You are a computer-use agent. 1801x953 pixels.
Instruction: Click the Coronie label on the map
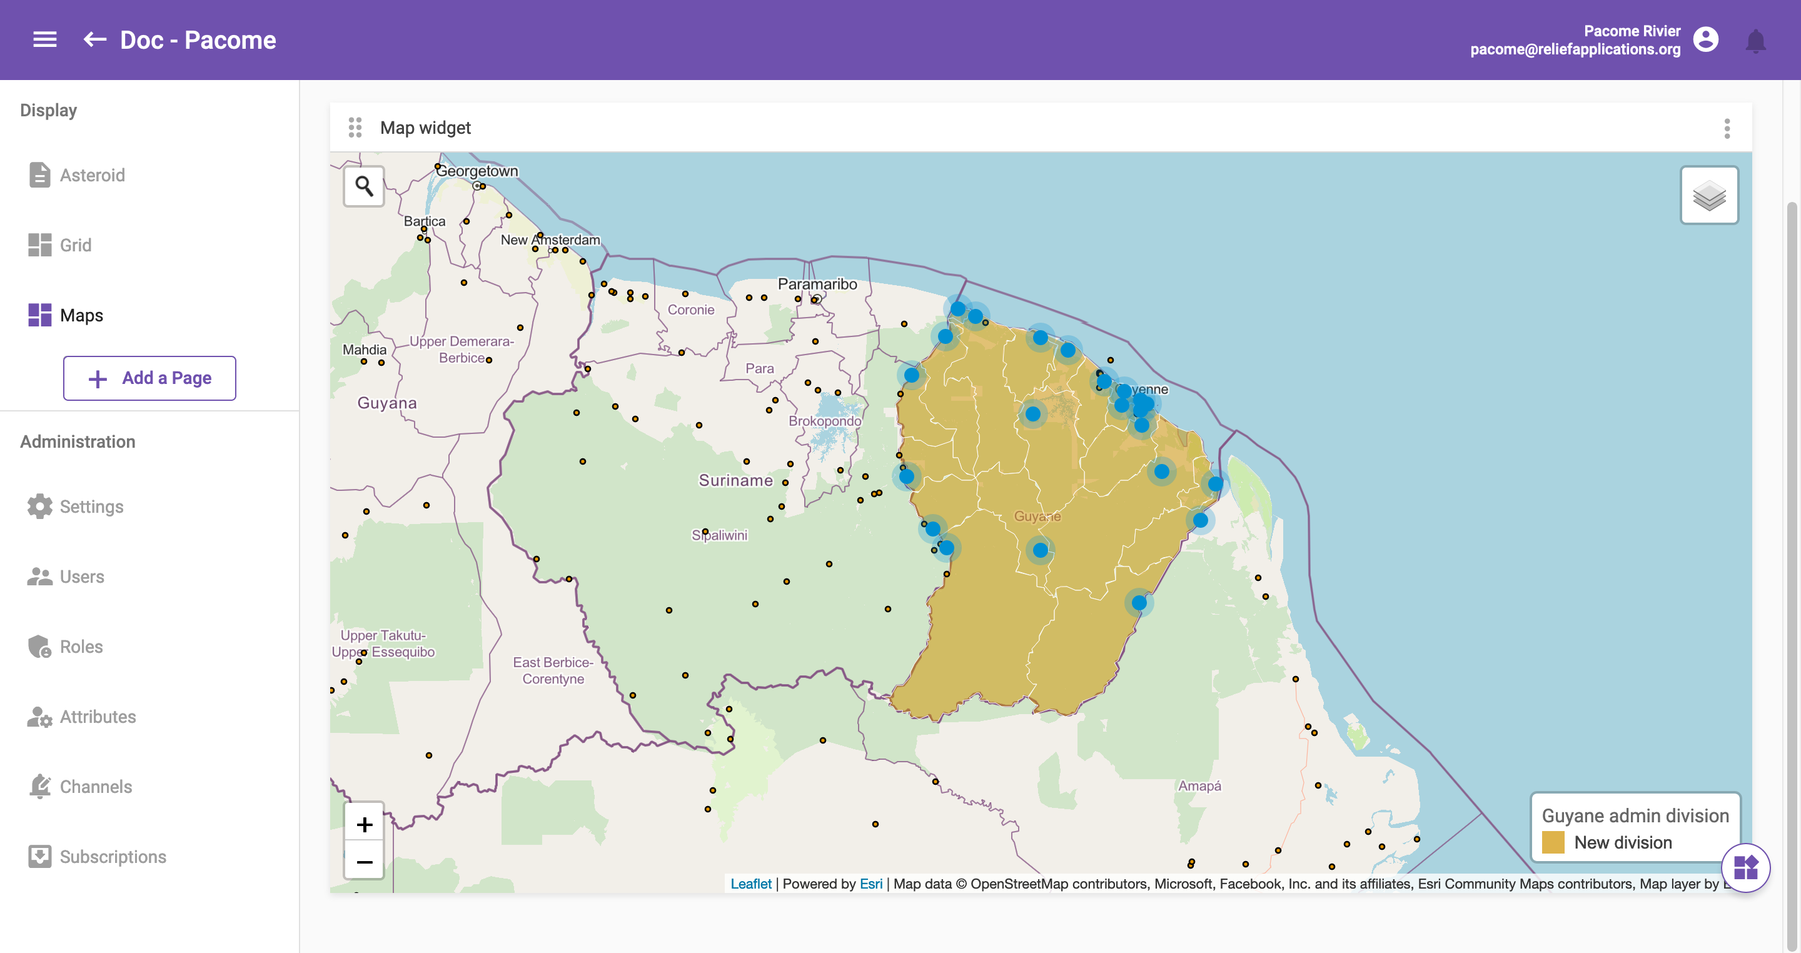point(691,310)
